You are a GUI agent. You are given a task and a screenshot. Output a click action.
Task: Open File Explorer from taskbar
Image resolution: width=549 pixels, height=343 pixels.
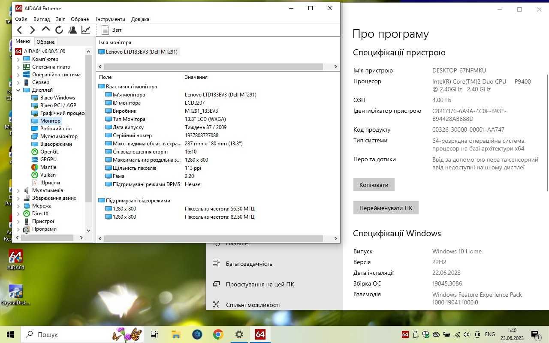(x=176, y=334)
